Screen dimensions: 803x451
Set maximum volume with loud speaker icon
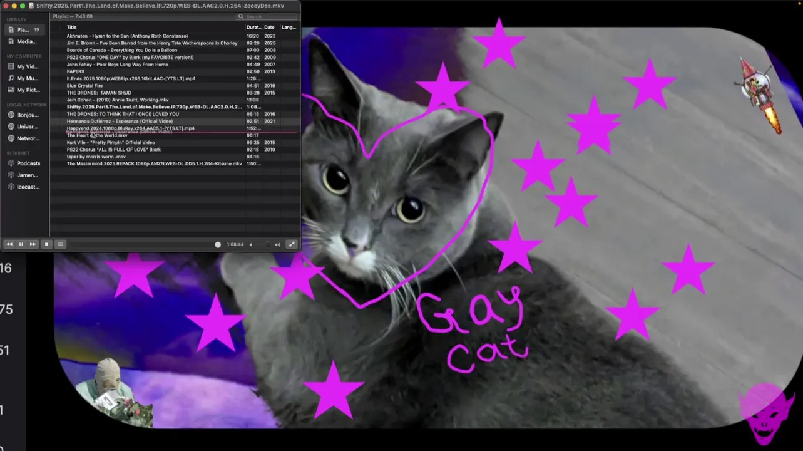[x=277, y=245]
